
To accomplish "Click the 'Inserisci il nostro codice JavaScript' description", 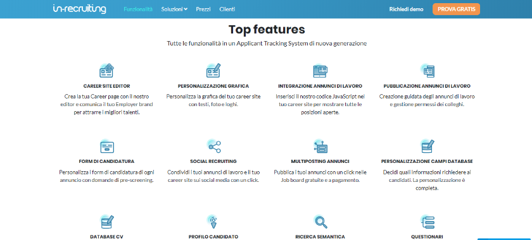I will pos(320,104).
